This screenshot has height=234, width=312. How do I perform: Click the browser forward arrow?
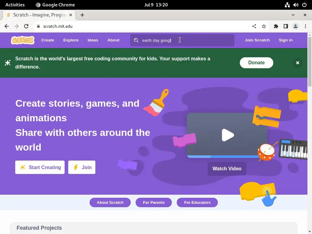click(x=16, y=26)
